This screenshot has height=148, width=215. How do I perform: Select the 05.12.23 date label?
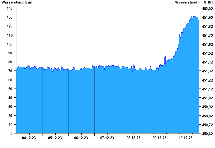point(55,138)
